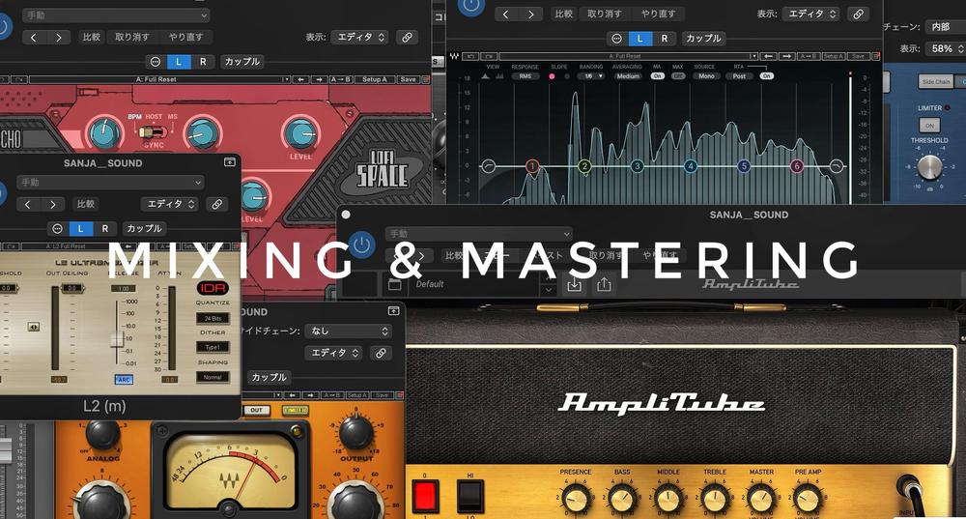
Task: Click right arrow in EQ Waves toolbar
Action: point(786,56)
